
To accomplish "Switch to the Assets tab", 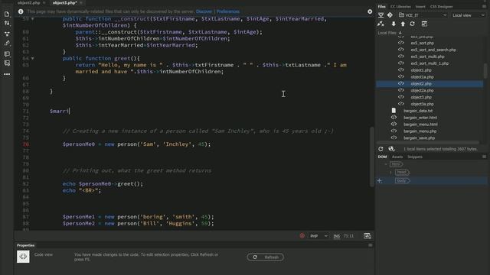I will click(x=397, y=157).
